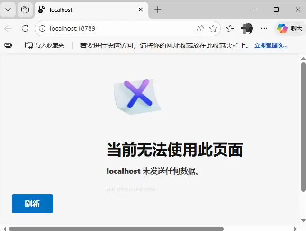The width and height of the screenshot is (306, 231).
Task: Click the ERR_EMPTY_RESPONSE error code text
Action: click(x=131, y=189)
